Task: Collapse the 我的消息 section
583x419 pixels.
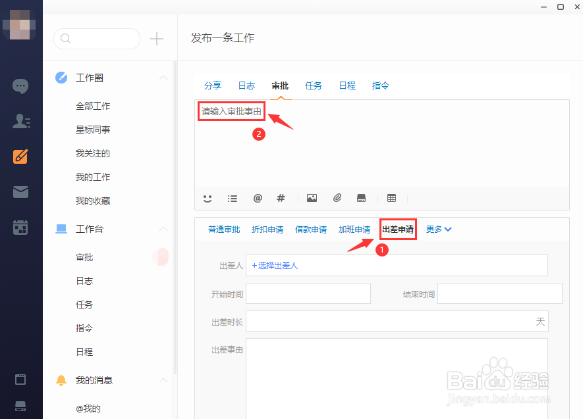Action: coord(163,380)
